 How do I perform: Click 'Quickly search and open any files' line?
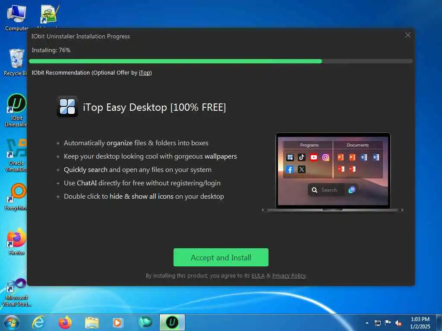pos(138,170)
